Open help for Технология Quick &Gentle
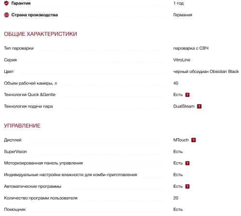 click(187, 95)
